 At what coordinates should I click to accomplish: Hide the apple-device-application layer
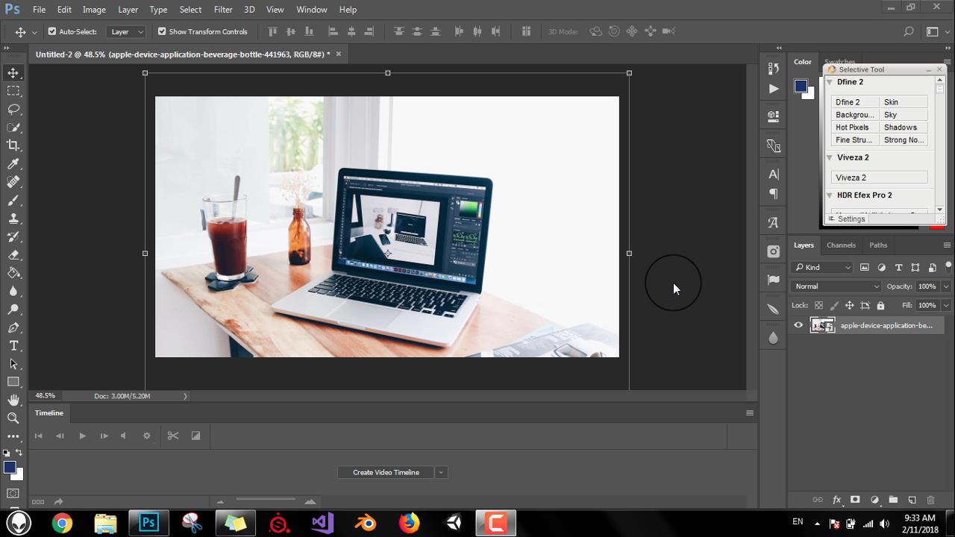click(x=798, y=325)
